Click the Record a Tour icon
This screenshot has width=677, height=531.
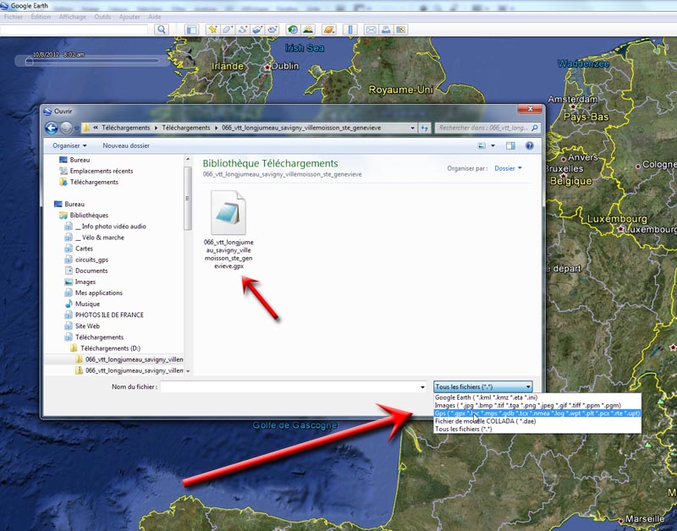[272, 30]
